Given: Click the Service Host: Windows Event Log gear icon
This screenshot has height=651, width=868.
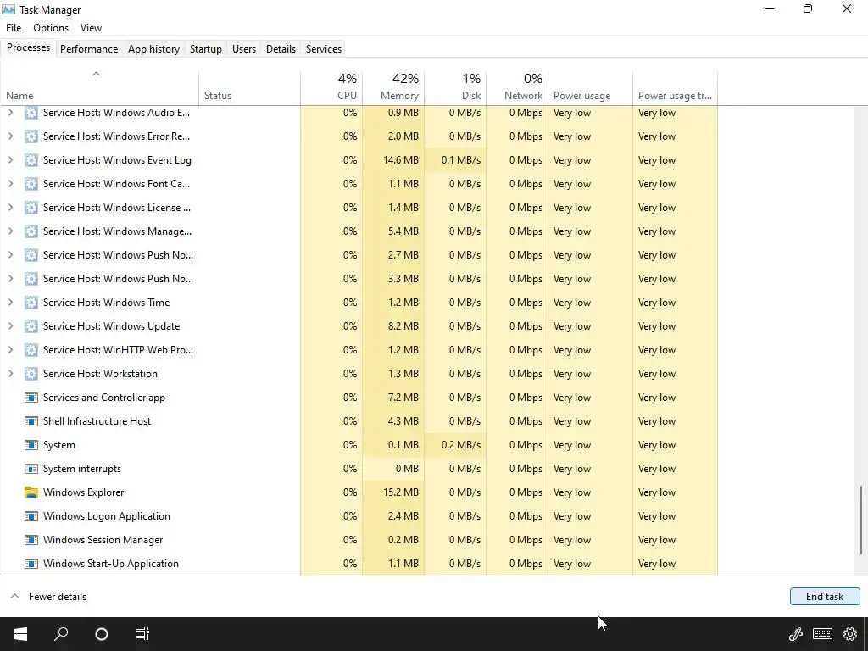Looking at the screenshot, I should point(31,160).
